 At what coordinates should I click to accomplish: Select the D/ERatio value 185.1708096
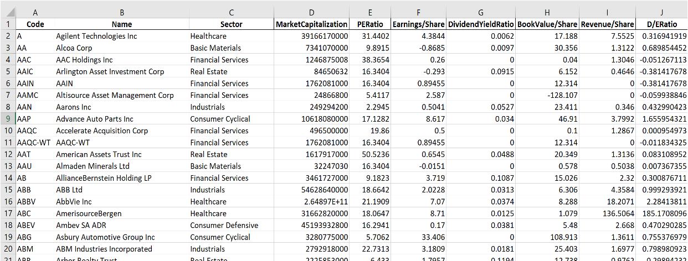pos(662,213)
